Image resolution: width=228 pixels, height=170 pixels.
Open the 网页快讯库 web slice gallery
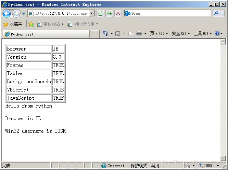pos(83,24)
